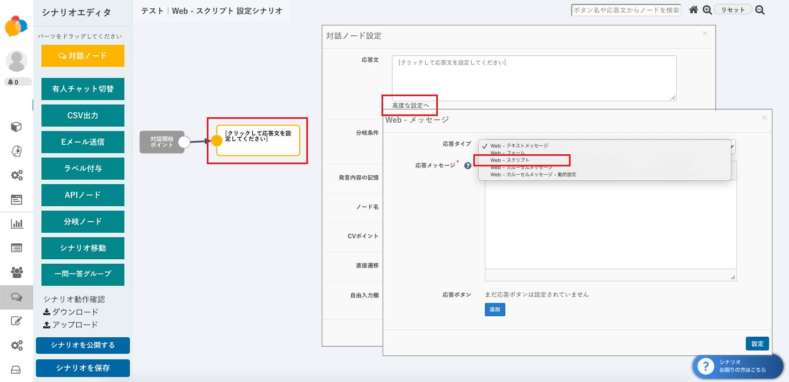
Task: Open the bar chart analytics icon
Action: pyautogui.click(x=17, y=224)
